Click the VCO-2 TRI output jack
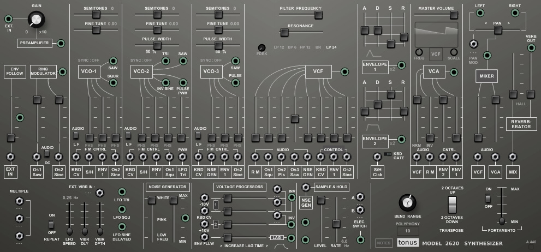 tap(165, 61)
